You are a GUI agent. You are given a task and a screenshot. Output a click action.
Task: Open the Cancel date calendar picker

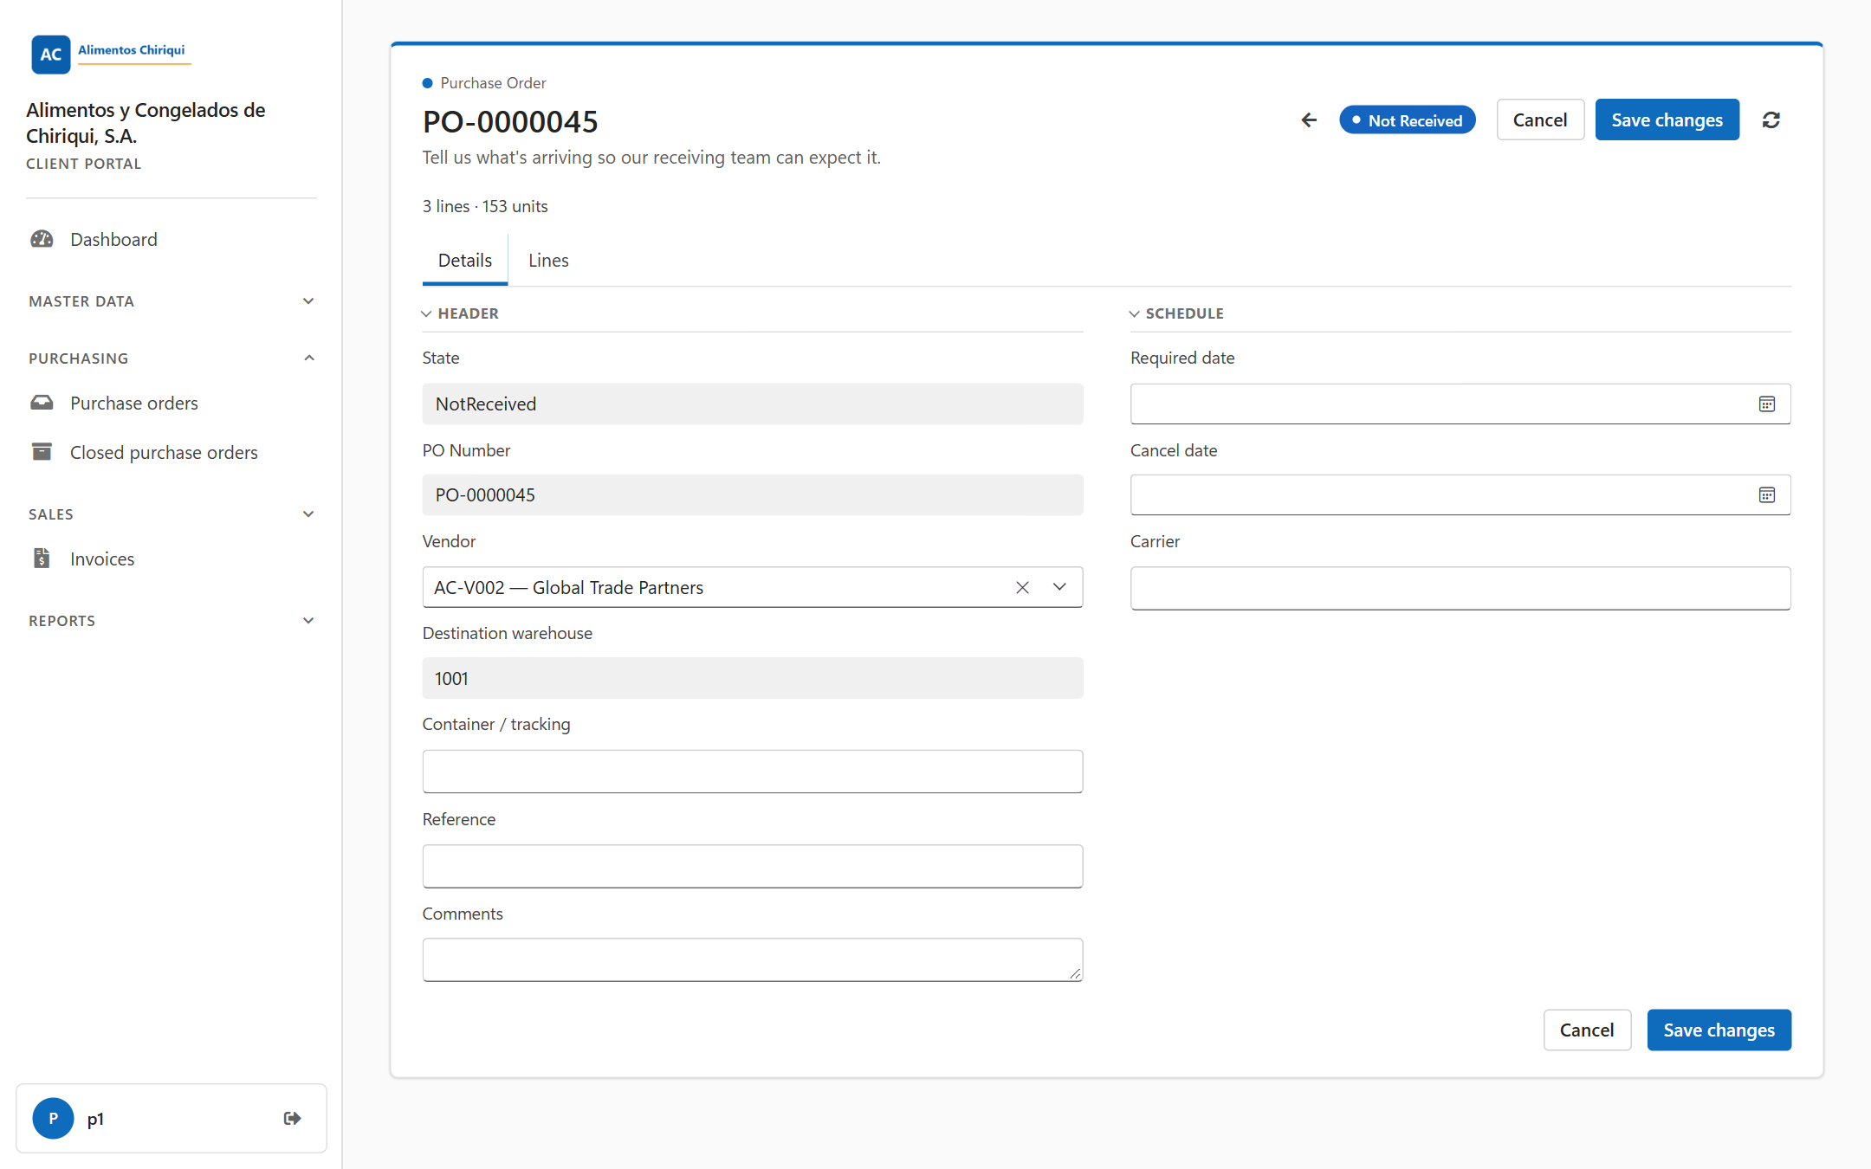click(x=1767, y=494)
